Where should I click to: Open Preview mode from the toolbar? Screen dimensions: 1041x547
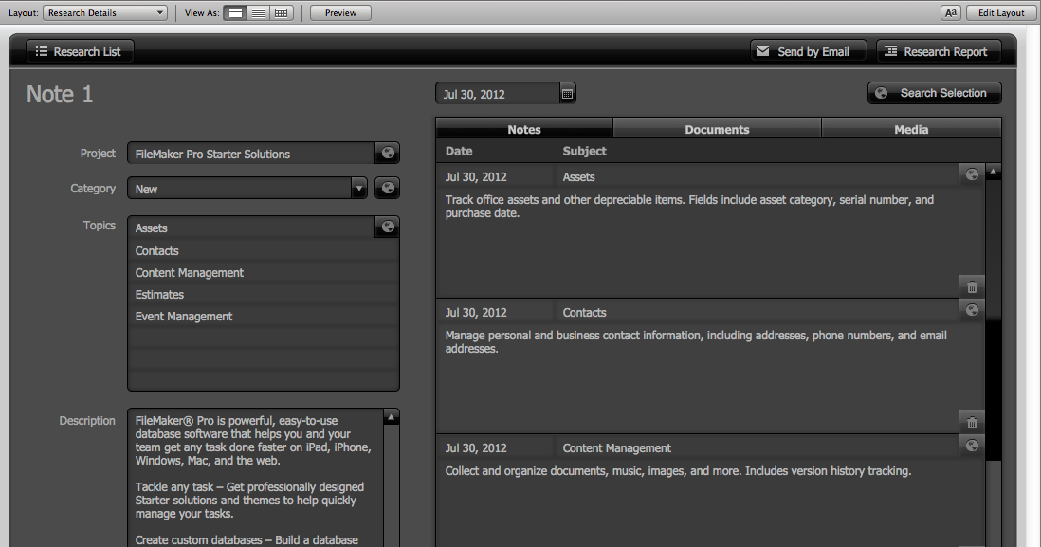click(339, 12)
